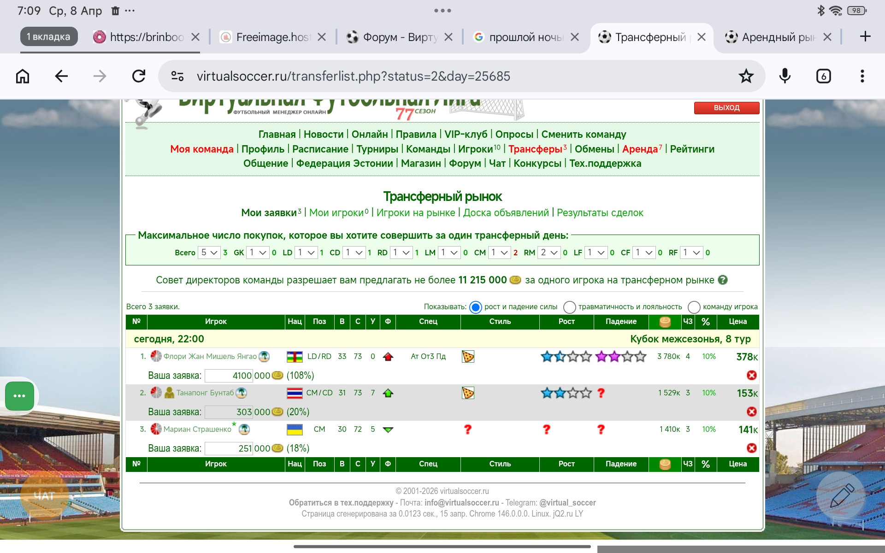Expand the RM purchase limit dropdown
This screenshot has width=885, height=553.
pos(549,253)
